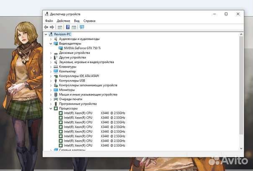The height and width of the screenshot is (171, 253).
Task: Click the Back arrow in toolbar
Action: [x=46, y=27]
